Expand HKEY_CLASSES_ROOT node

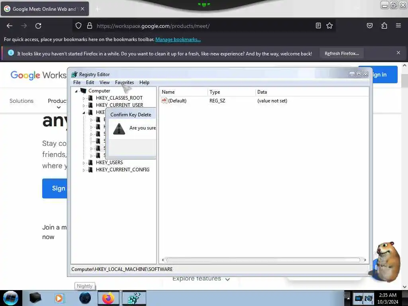(x=84, y=98)
